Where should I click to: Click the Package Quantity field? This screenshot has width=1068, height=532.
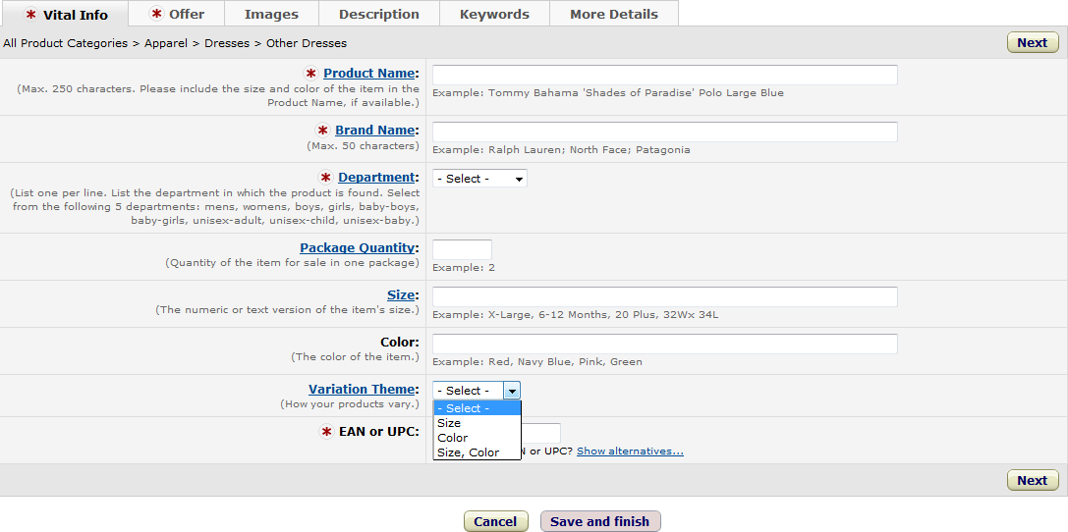462,249
